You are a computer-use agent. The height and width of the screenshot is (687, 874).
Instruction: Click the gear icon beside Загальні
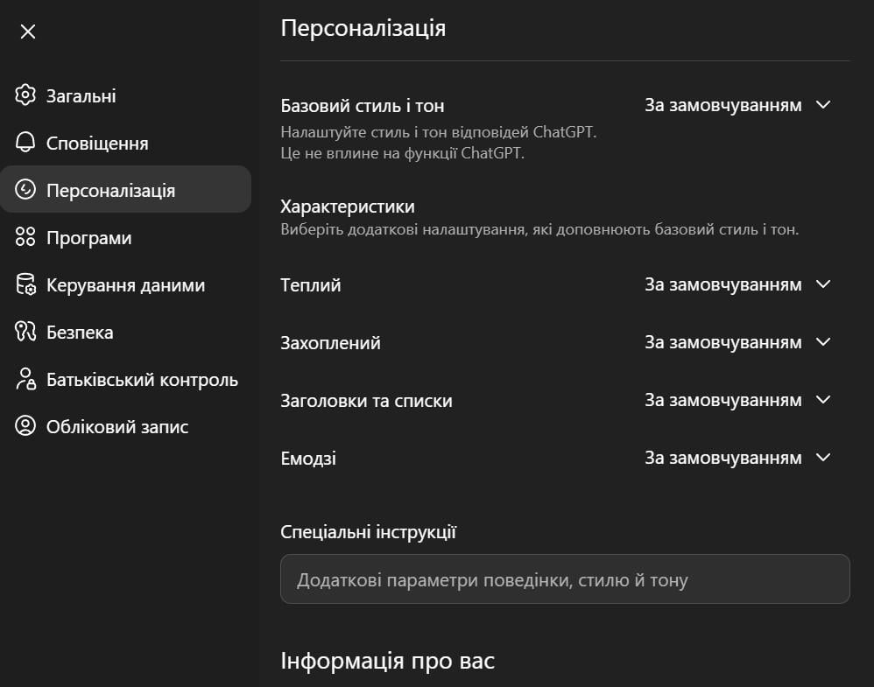(x=25, y=95)
